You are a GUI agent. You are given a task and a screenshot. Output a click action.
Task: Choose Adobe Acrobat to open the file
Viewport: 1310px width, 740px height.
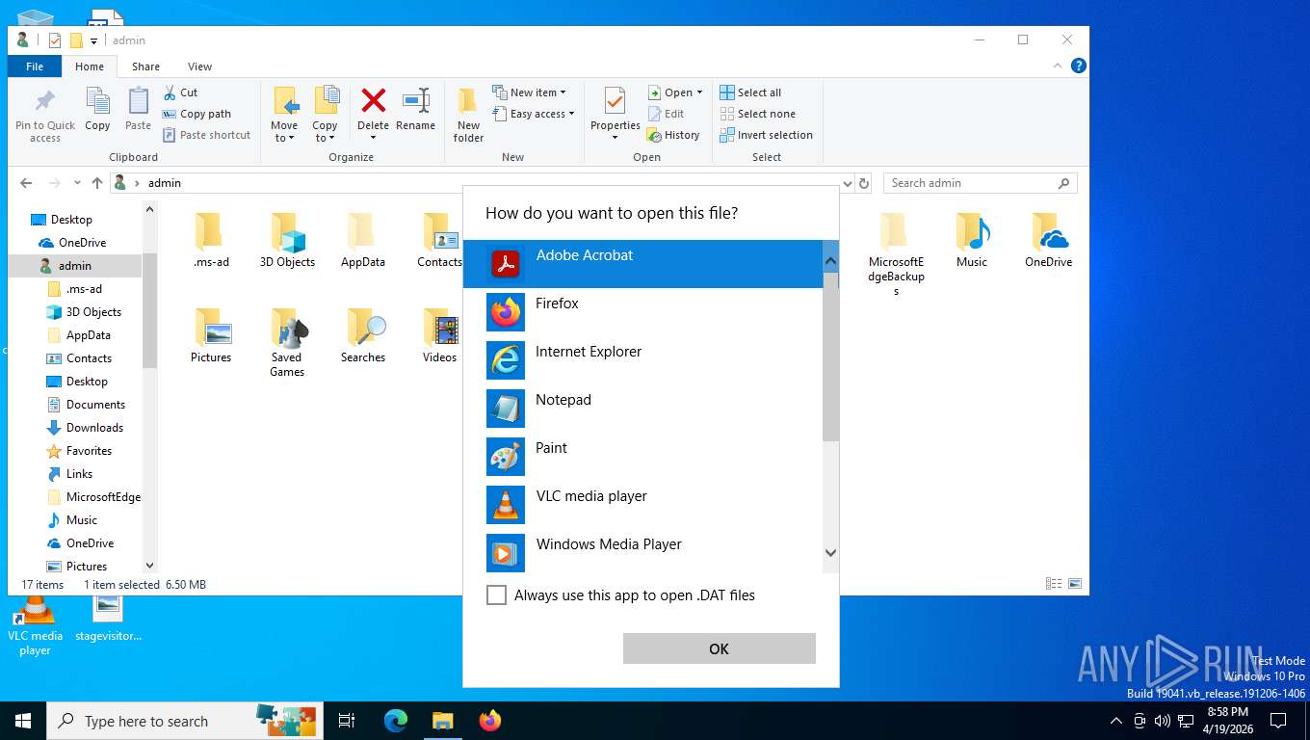[x=642, y=264]
